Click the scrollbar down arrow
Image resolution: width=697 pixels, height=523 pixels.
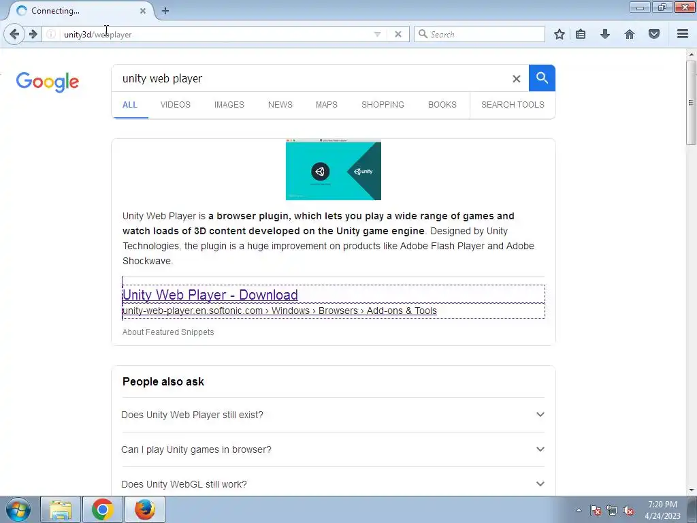[x=691, y=490]
